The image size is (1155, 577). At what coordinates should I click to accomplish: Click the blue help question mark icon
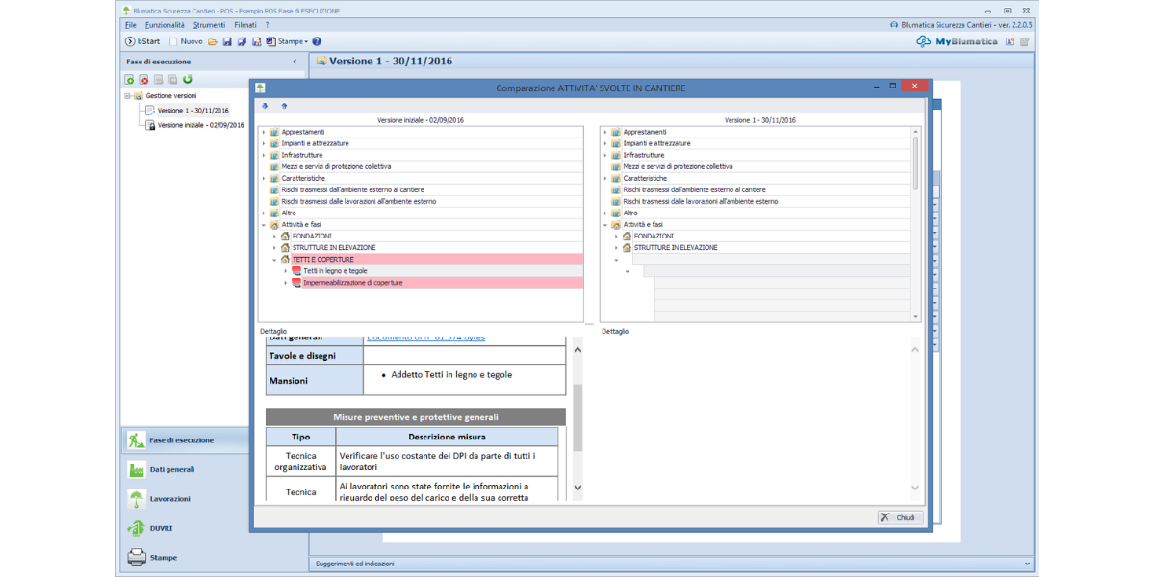(x=317, y=41)
